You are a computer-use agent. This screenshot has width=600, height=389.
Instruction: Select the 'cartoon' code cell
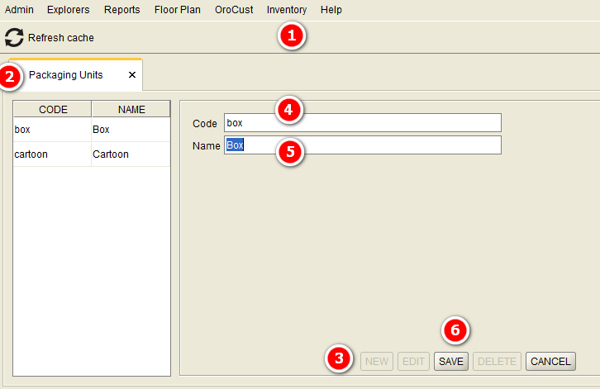tap(52, 154)
